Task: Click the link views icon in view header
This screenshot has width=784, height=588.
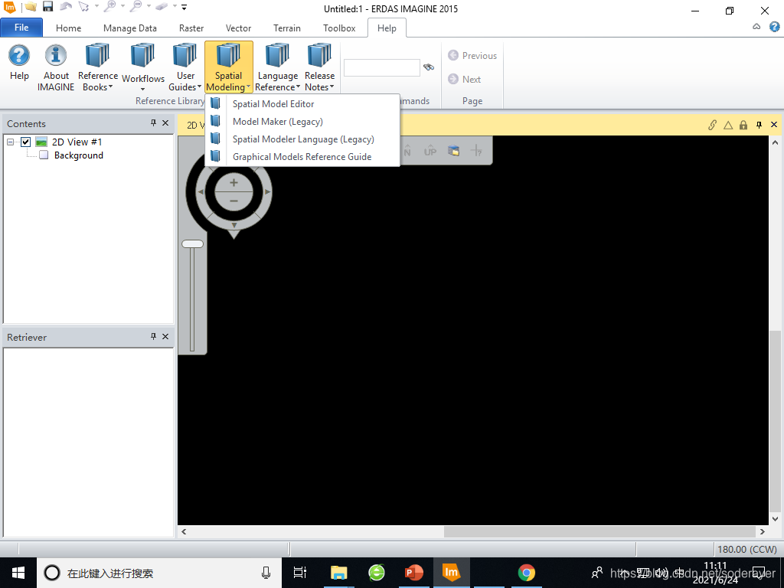Action: 713,125
